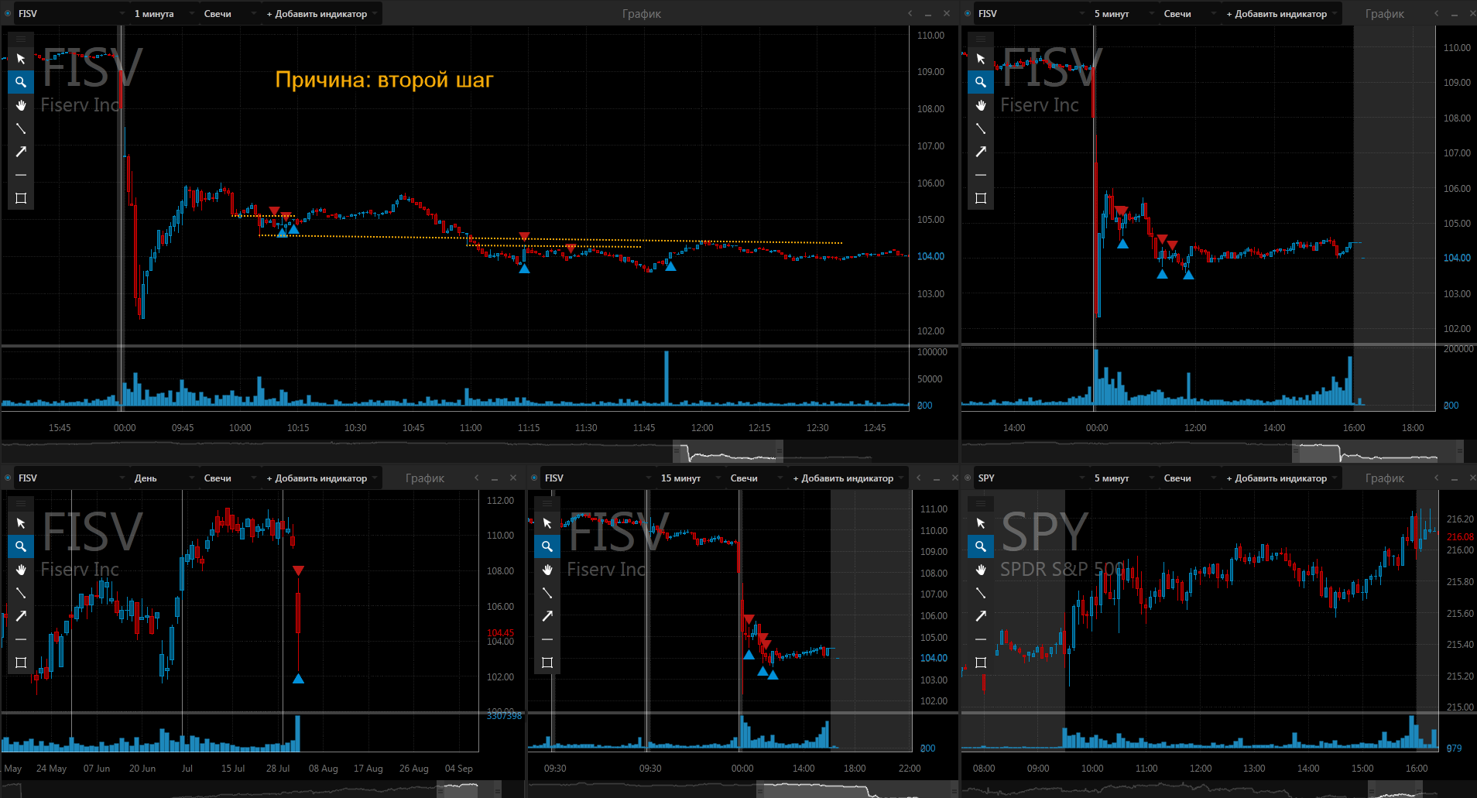Click 'График' title tab of the 1-minute chart
Screen dimensions: 1477x798
point(642,14)
